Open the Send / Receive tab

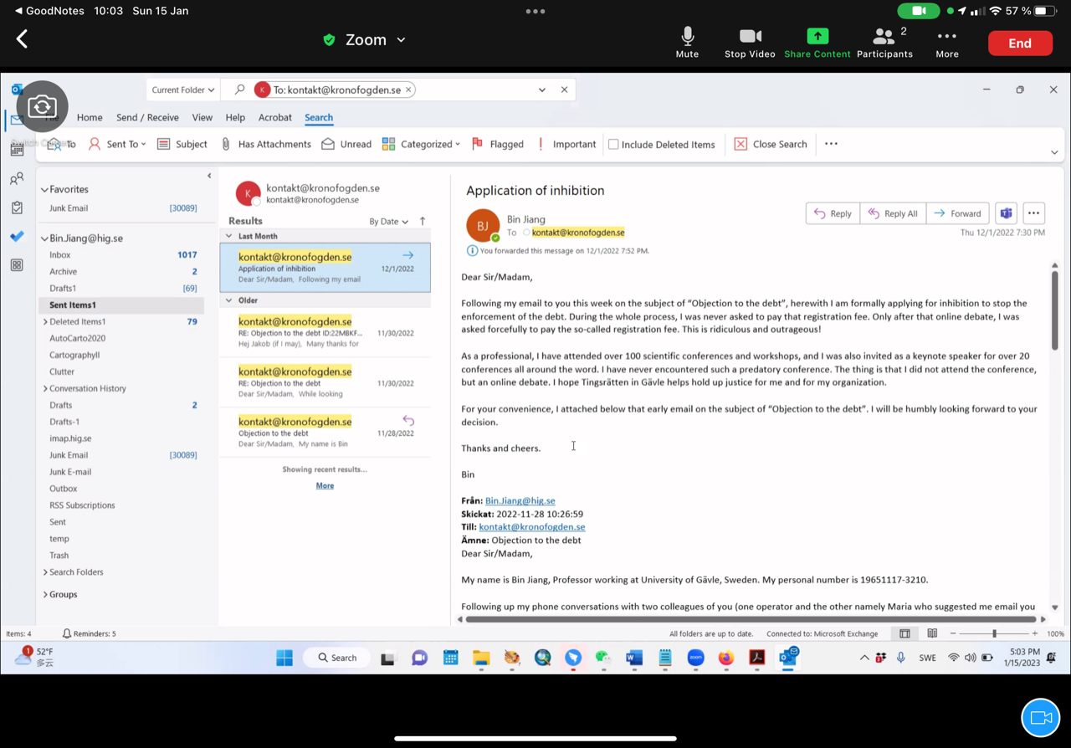click(x=147, y=117)
